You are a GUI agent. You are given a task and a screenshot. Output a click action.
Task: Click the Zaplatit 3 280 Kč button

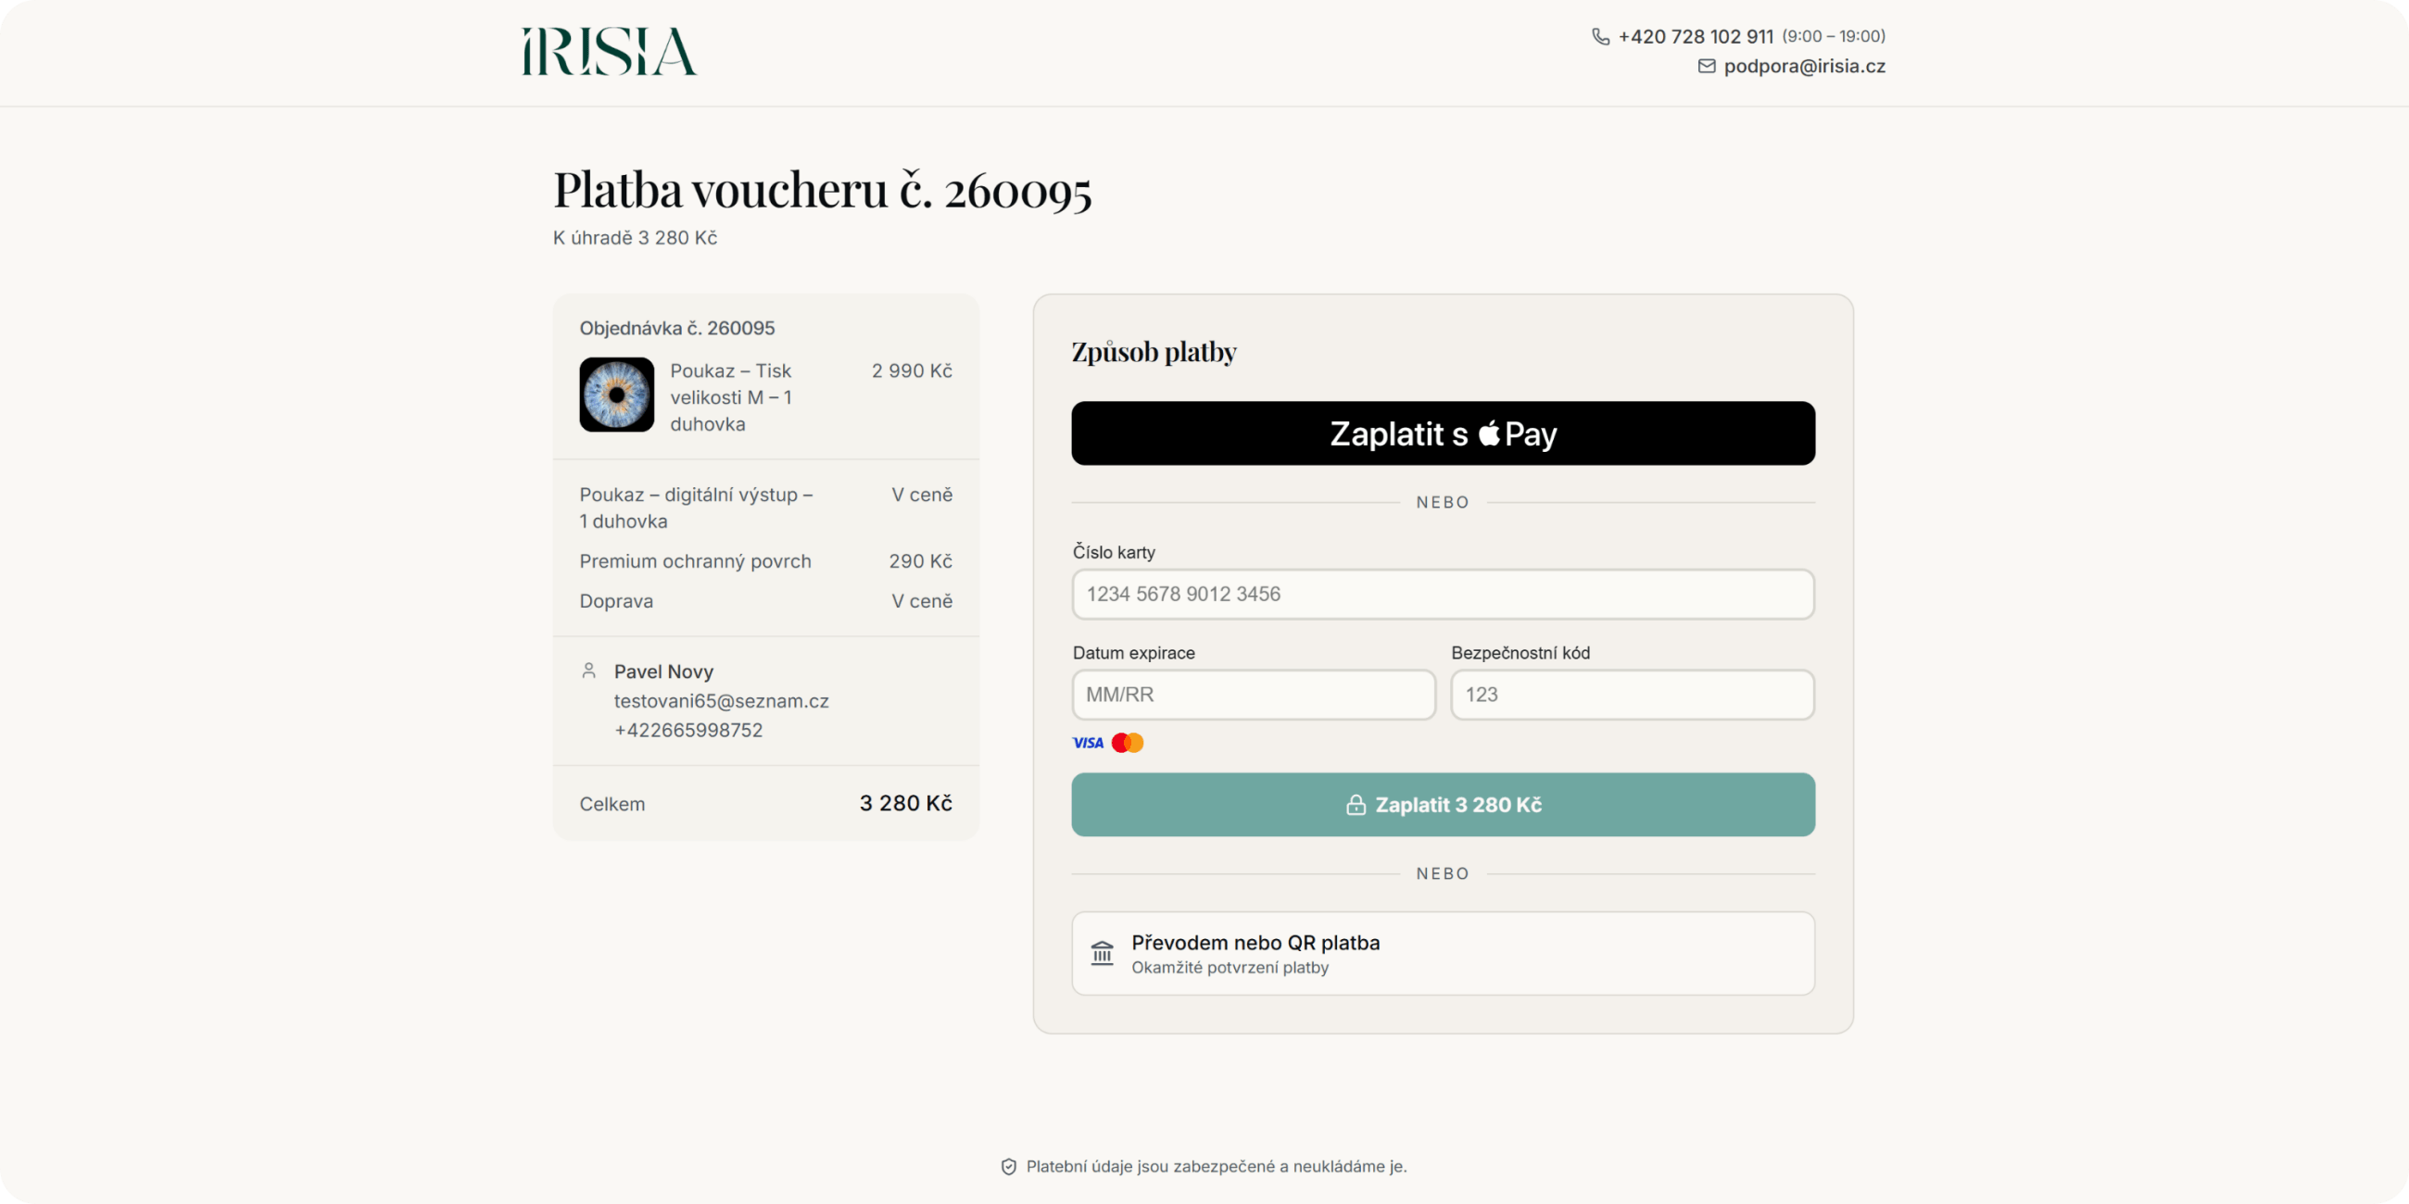click(1443, 805)
